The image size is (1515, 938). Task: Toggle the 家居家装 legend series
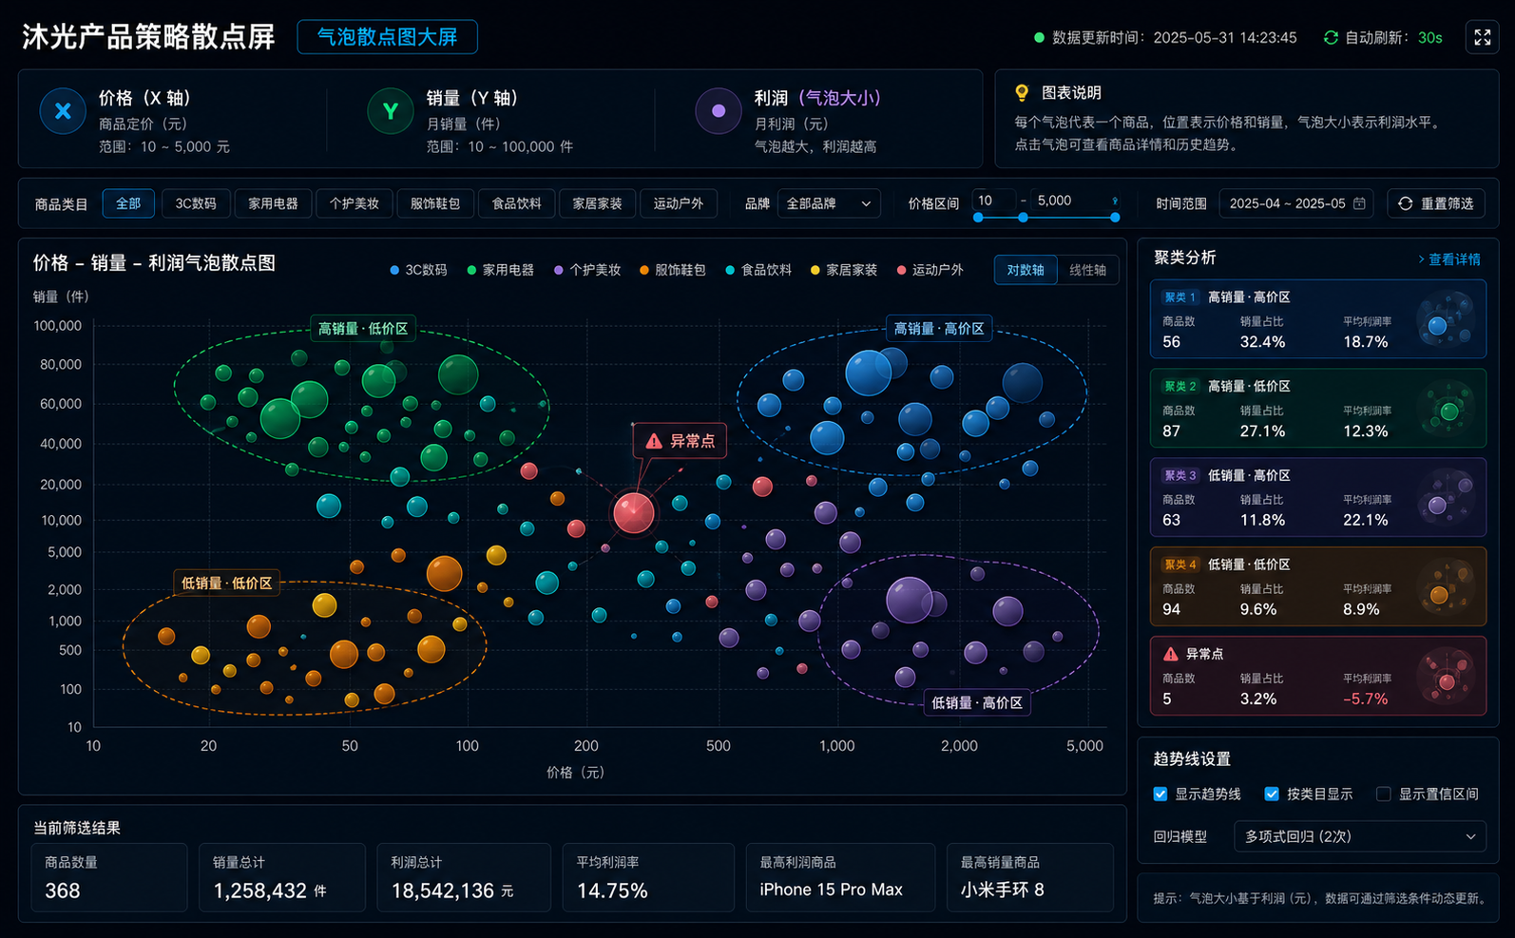(844, 270)
